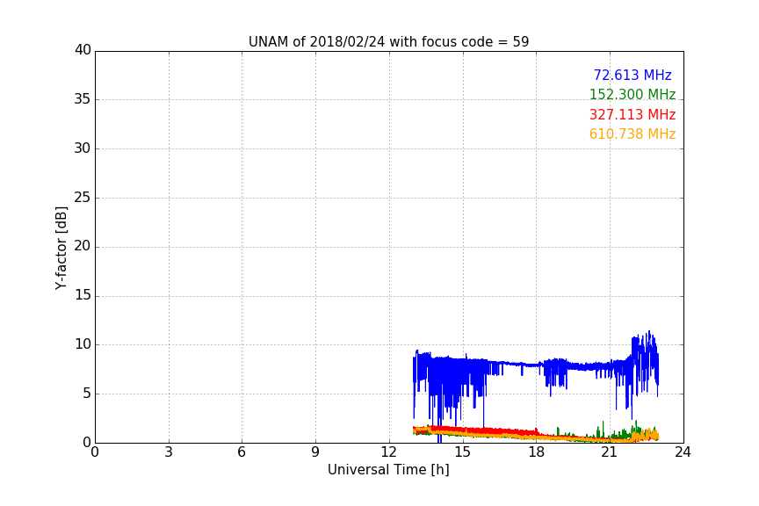Click the plot title mentioning UNAM 2018/02/24
Viewport: 759px width, 506px height.
[388, 42]
